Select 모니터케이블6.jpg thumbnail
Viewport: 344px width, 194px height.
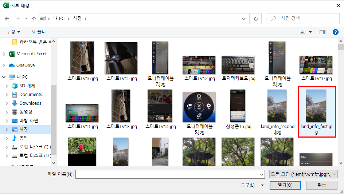pyautogui.click(x=277, y=58)
